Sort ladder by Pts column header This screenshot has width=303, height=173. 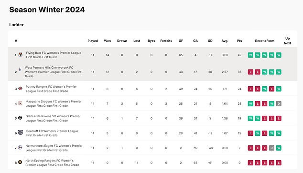tap(239, 41)
